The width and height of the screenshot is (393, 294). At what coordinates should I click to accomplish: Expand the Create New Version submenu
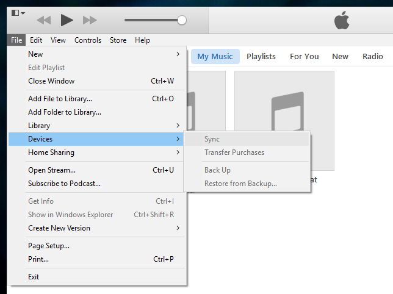(x=97, y=228)
